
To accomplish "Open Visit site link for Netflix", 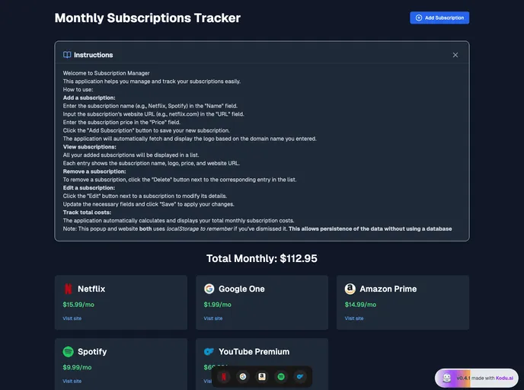I will 72,318.
